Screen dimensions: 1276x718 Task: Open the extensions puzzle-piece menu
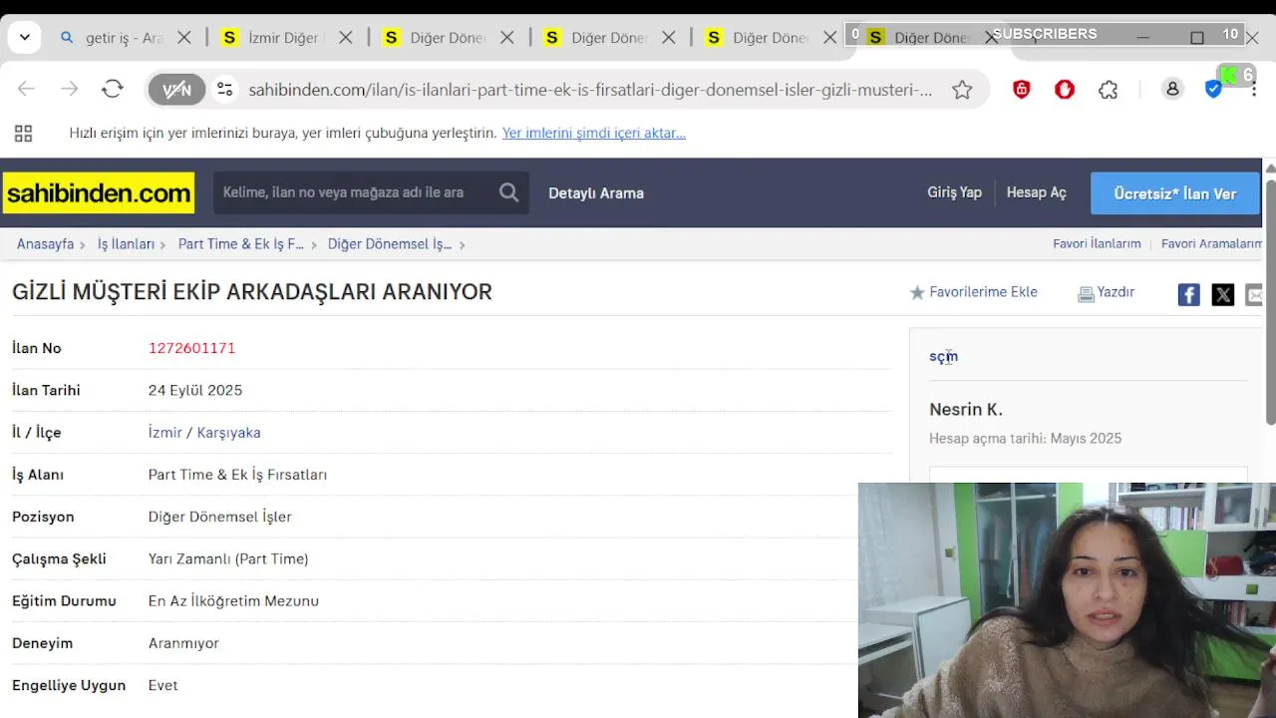coord(1109,90)
